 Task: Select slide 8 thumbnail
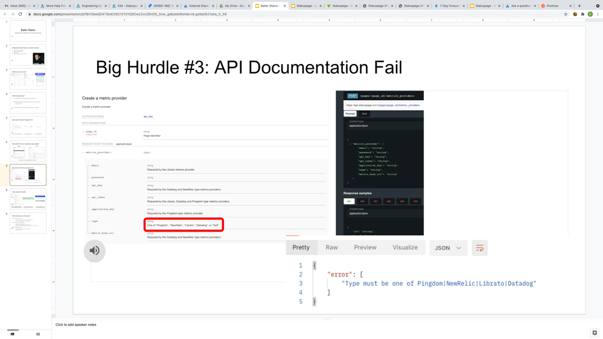28,198
